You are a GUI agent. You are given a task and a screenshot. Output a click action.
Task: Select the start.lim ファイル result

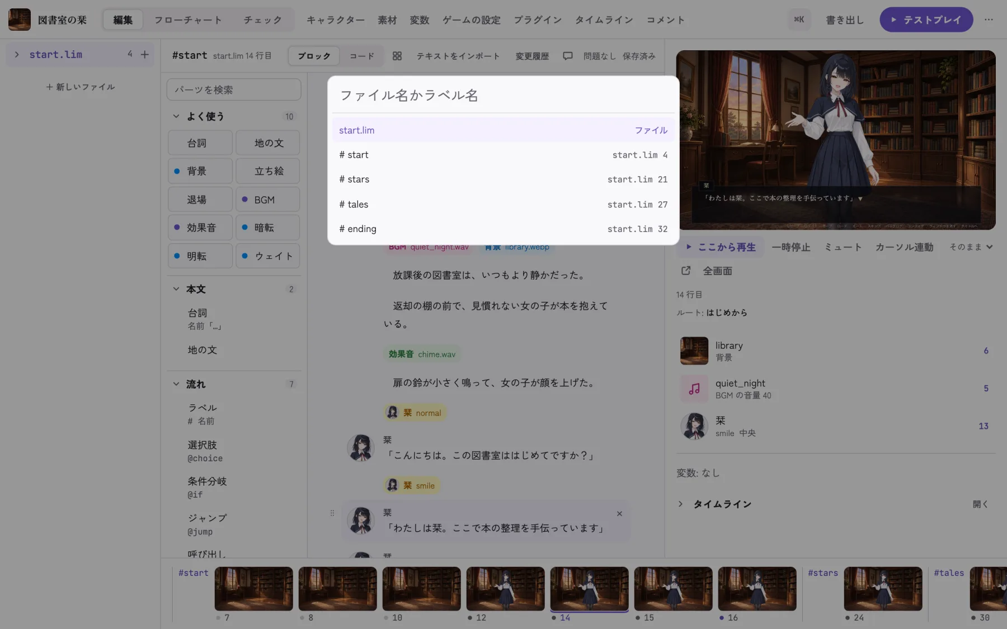[503, 130]
